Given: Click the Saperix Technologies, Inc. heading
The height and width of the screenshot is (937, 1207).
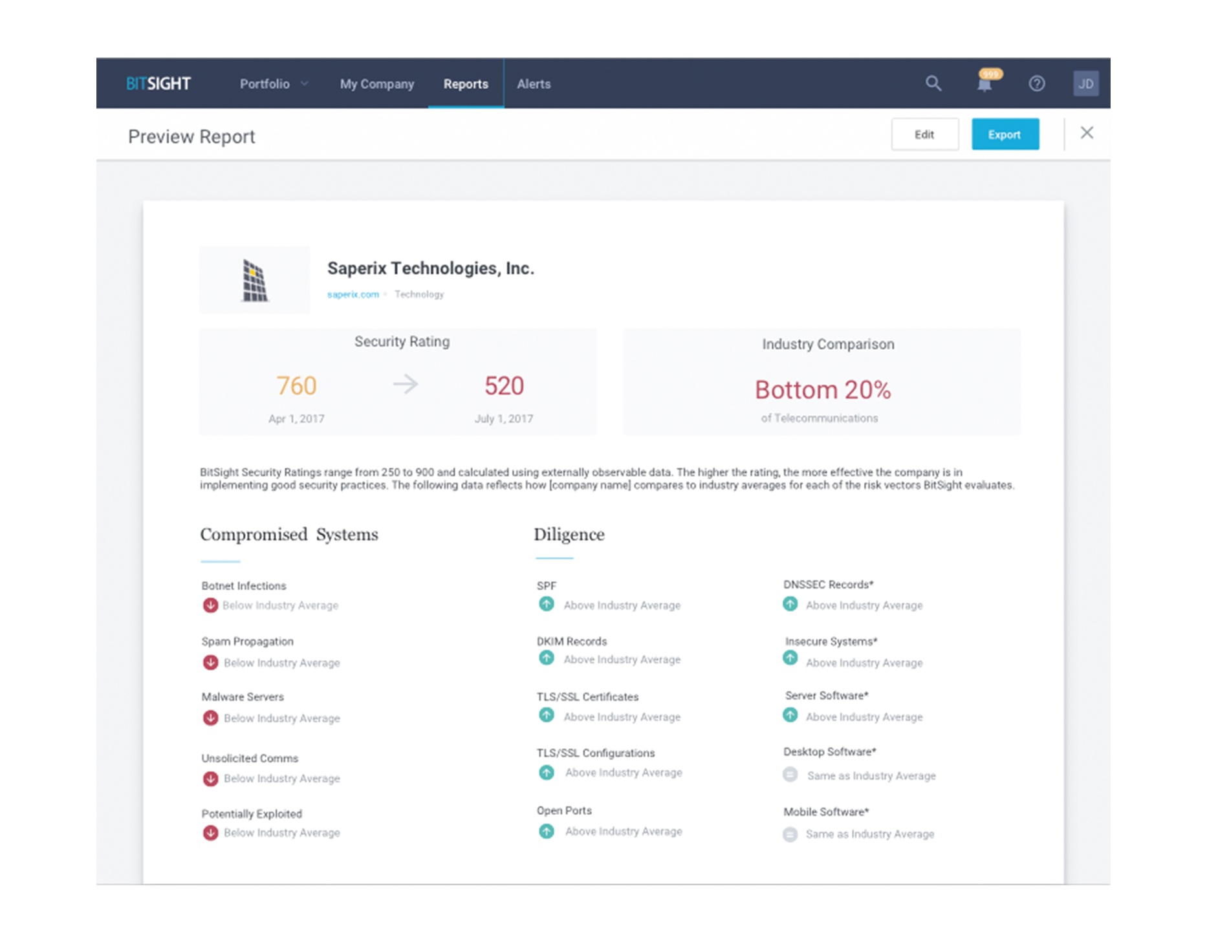Looking at the screenshot, I should (x=431, y=268).
